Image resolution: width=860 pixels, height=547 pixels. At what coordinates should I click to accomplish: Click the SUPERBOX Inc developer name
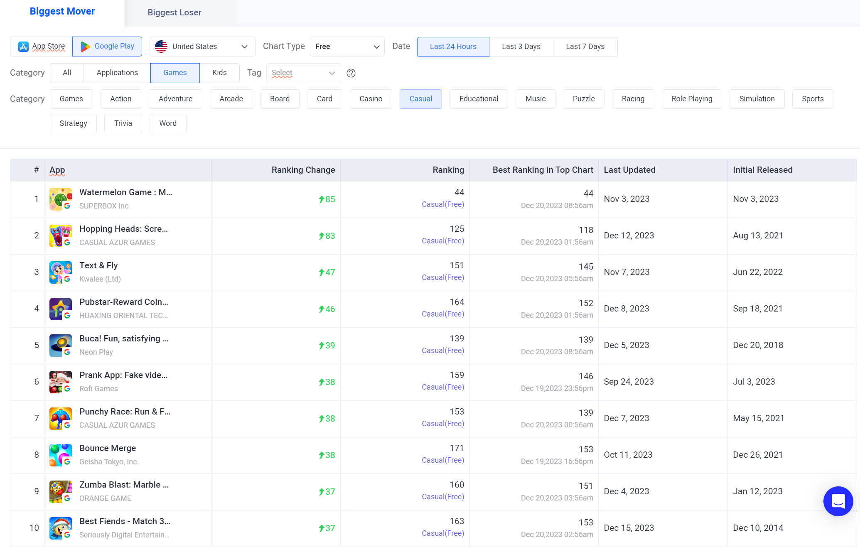coord(104,206)
